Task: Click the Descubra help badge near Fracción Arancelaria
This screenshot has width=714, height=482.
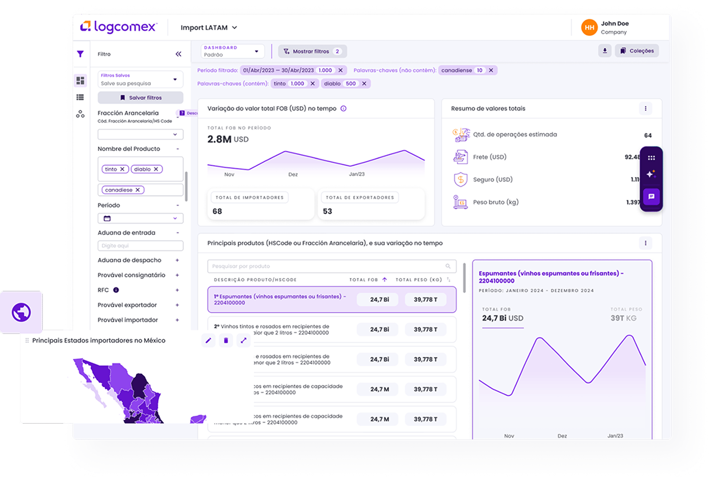Action: click(188, 113)
